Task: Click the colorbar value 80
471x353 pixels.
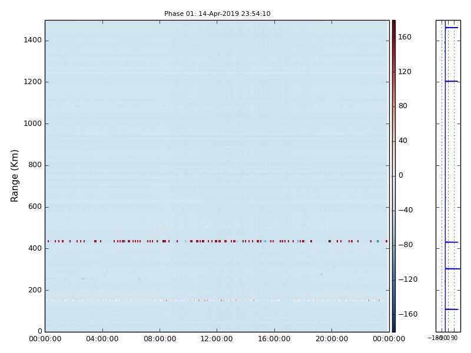Action: (403, 106)
